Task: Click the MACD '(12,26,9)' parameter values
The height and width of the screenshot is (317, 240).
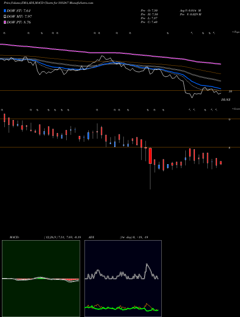Action: point(62,237)
